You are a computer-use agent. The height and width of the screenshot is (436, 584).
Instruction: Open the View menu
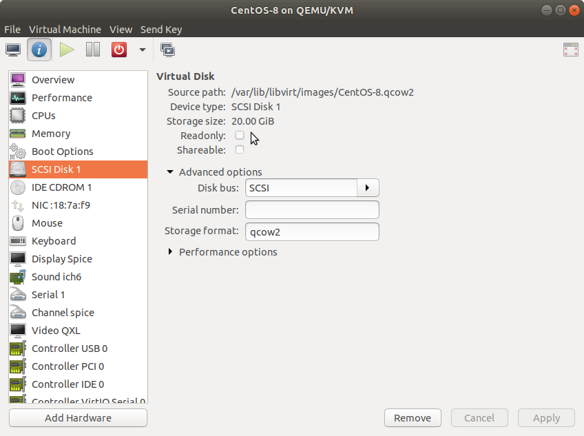[121, 30]
